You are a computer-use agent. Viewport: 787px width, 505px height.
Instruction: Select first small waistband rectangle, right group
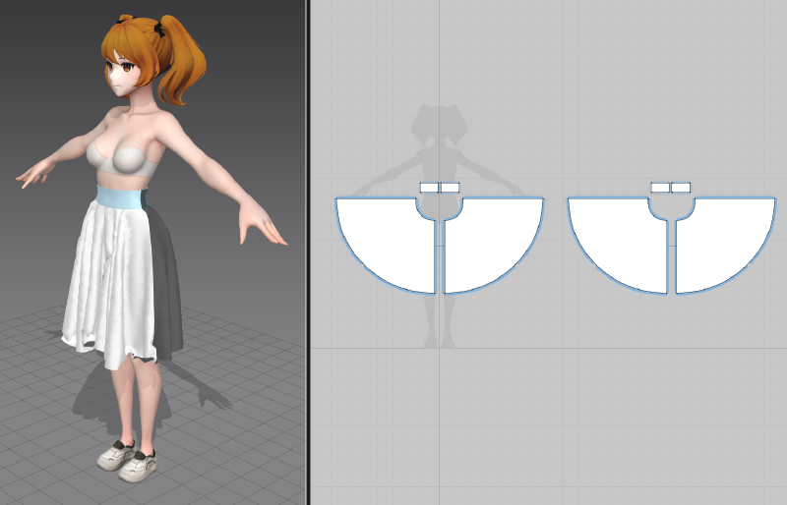[660, 188]
